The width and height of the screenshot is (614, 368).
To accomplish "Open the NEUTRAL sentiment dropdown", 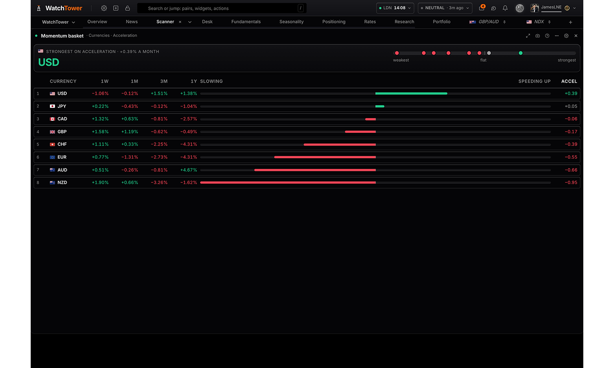I will pos(445,8).
